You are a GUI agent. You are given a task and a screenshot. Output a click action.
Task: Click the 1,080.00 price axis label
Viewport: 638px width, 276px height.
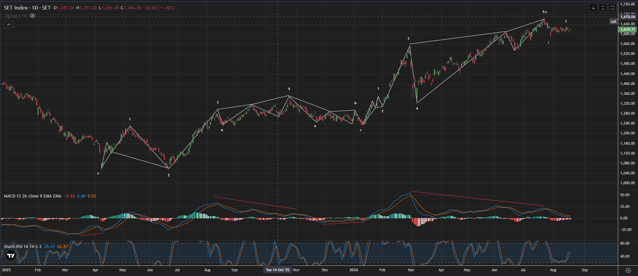click(628, 163)
